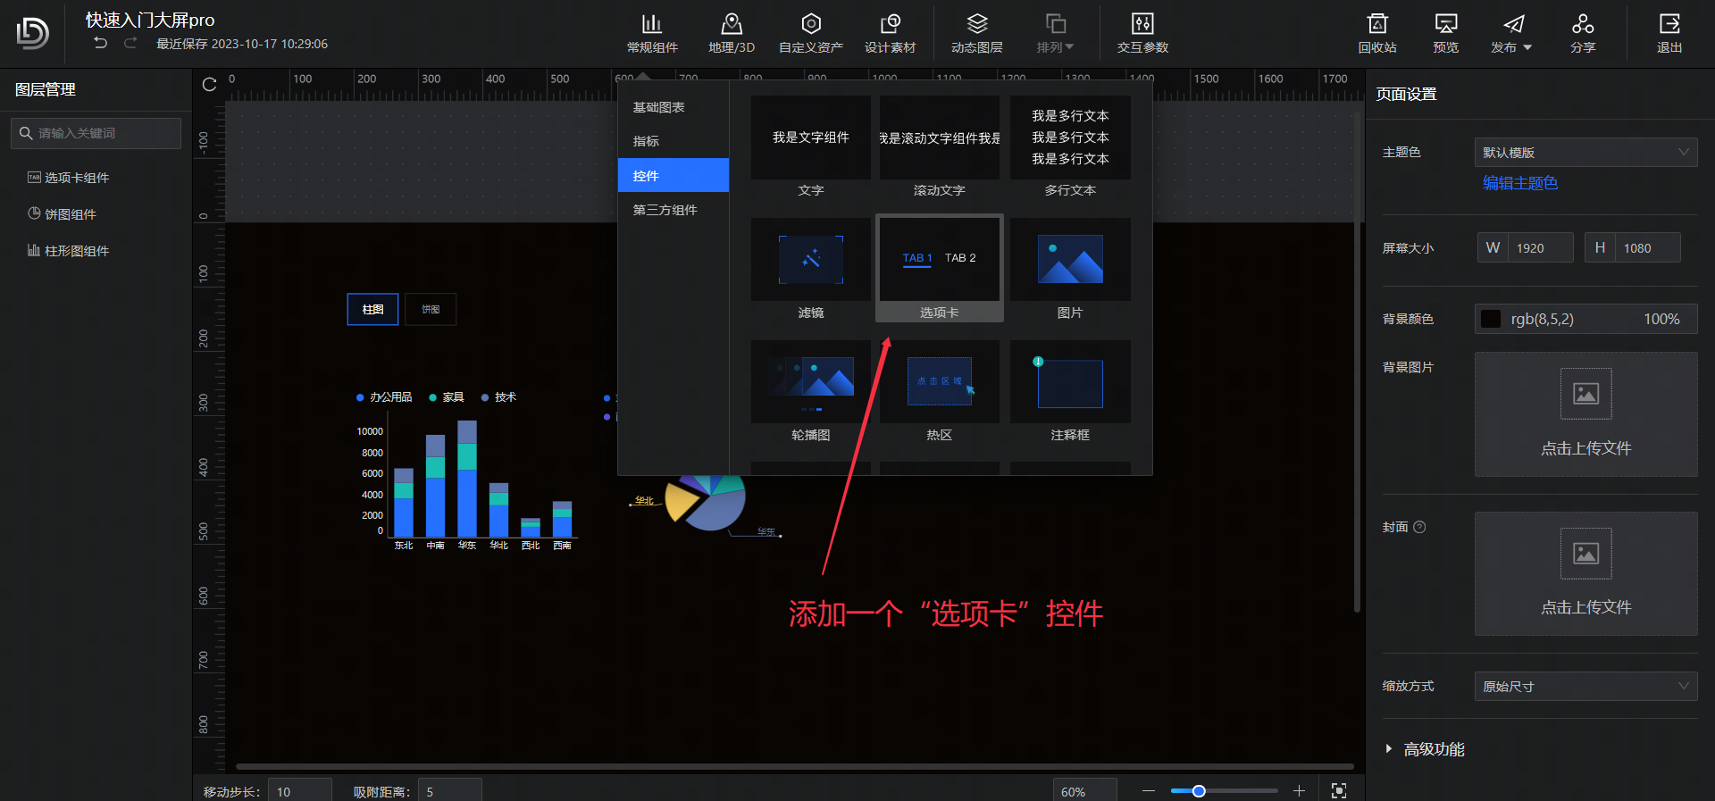The width and height of the screenshot is (1715, 801).
Task: Add the 注释框 annotation widget
Action: 1070,391
